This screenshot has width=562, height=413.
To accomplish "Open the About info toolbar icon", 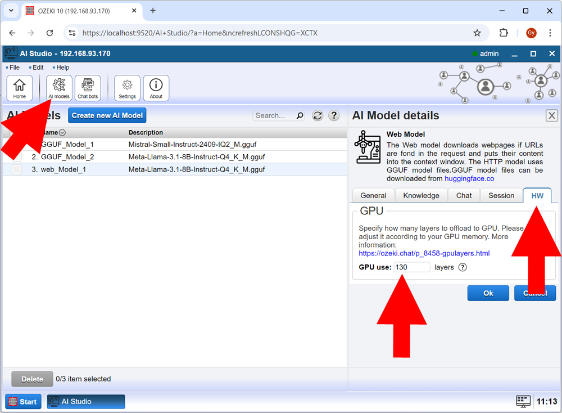I will click(156, 88).
